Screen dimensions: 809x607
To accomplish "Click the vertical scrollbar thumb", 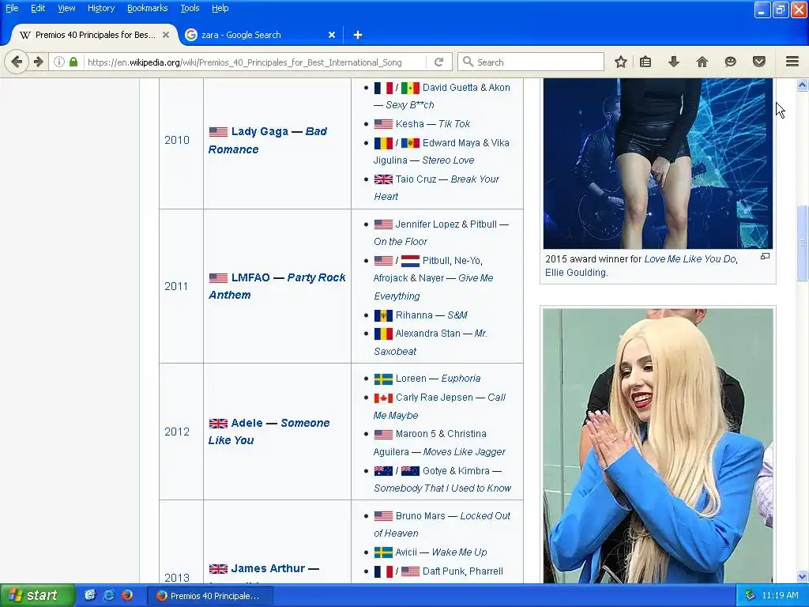I will [803, 243].
